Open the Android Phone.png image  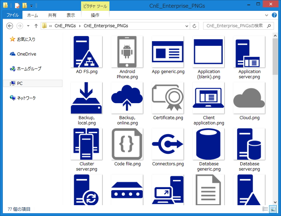coord(127,51)
